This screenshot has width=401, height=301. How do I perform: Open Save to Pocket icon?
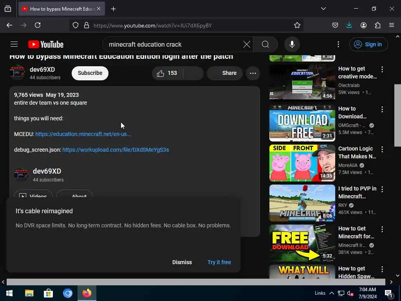pos(335,25)
